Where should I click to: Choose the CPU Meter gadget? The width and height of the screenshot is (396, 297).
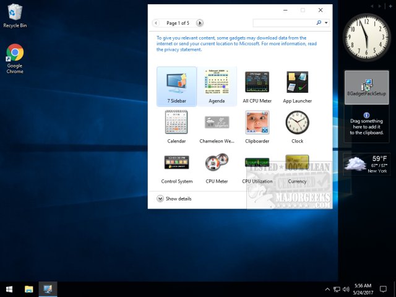tap(217, 166)
